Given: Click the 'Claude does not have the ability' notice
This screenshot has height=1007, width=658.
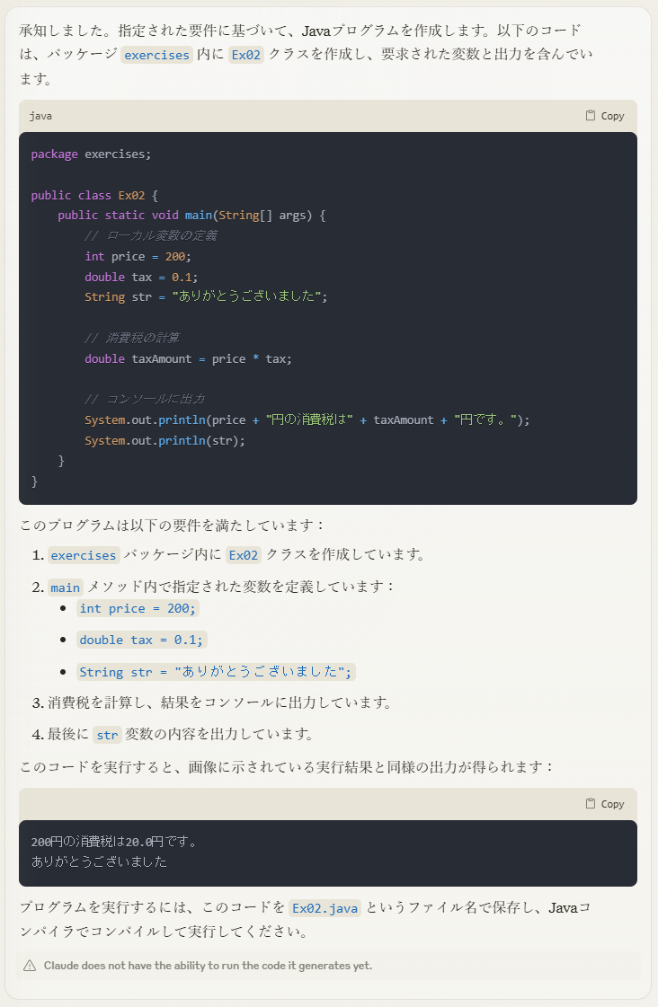Looking at the screenshot, I should coord(208,966).
